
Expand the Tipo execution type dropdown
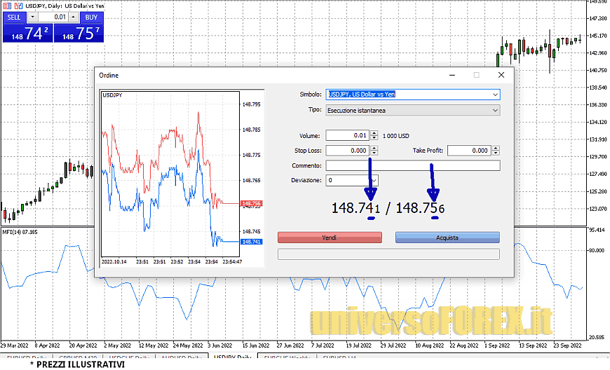496,110
